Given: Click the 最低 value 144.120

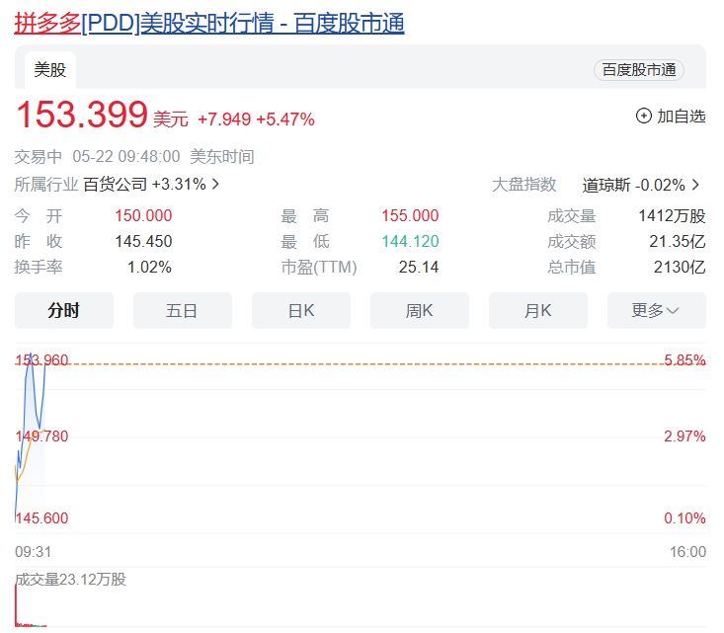Looking at the screenshot, I should (x=410, y=241).
